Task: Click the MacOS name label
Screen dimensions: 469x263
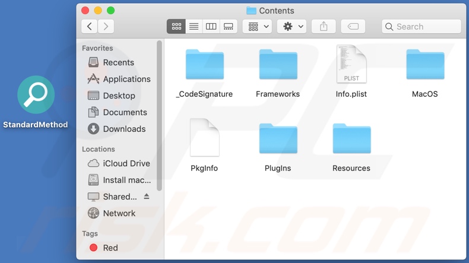Action: pyautogui.click(x=424, y=94)
